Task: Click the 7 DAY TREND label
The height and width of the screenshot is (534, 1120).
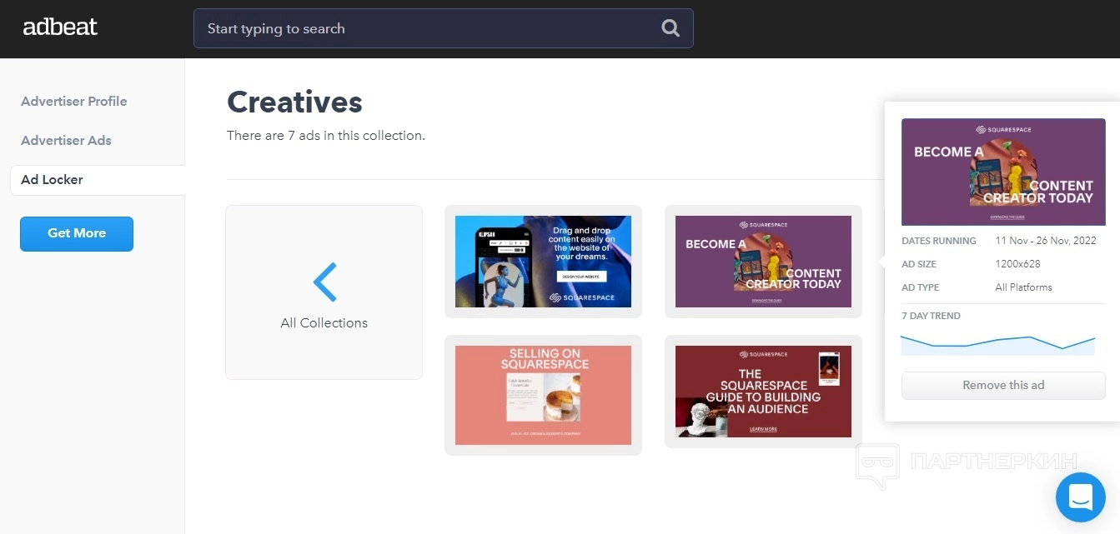Action: [931, 316]
